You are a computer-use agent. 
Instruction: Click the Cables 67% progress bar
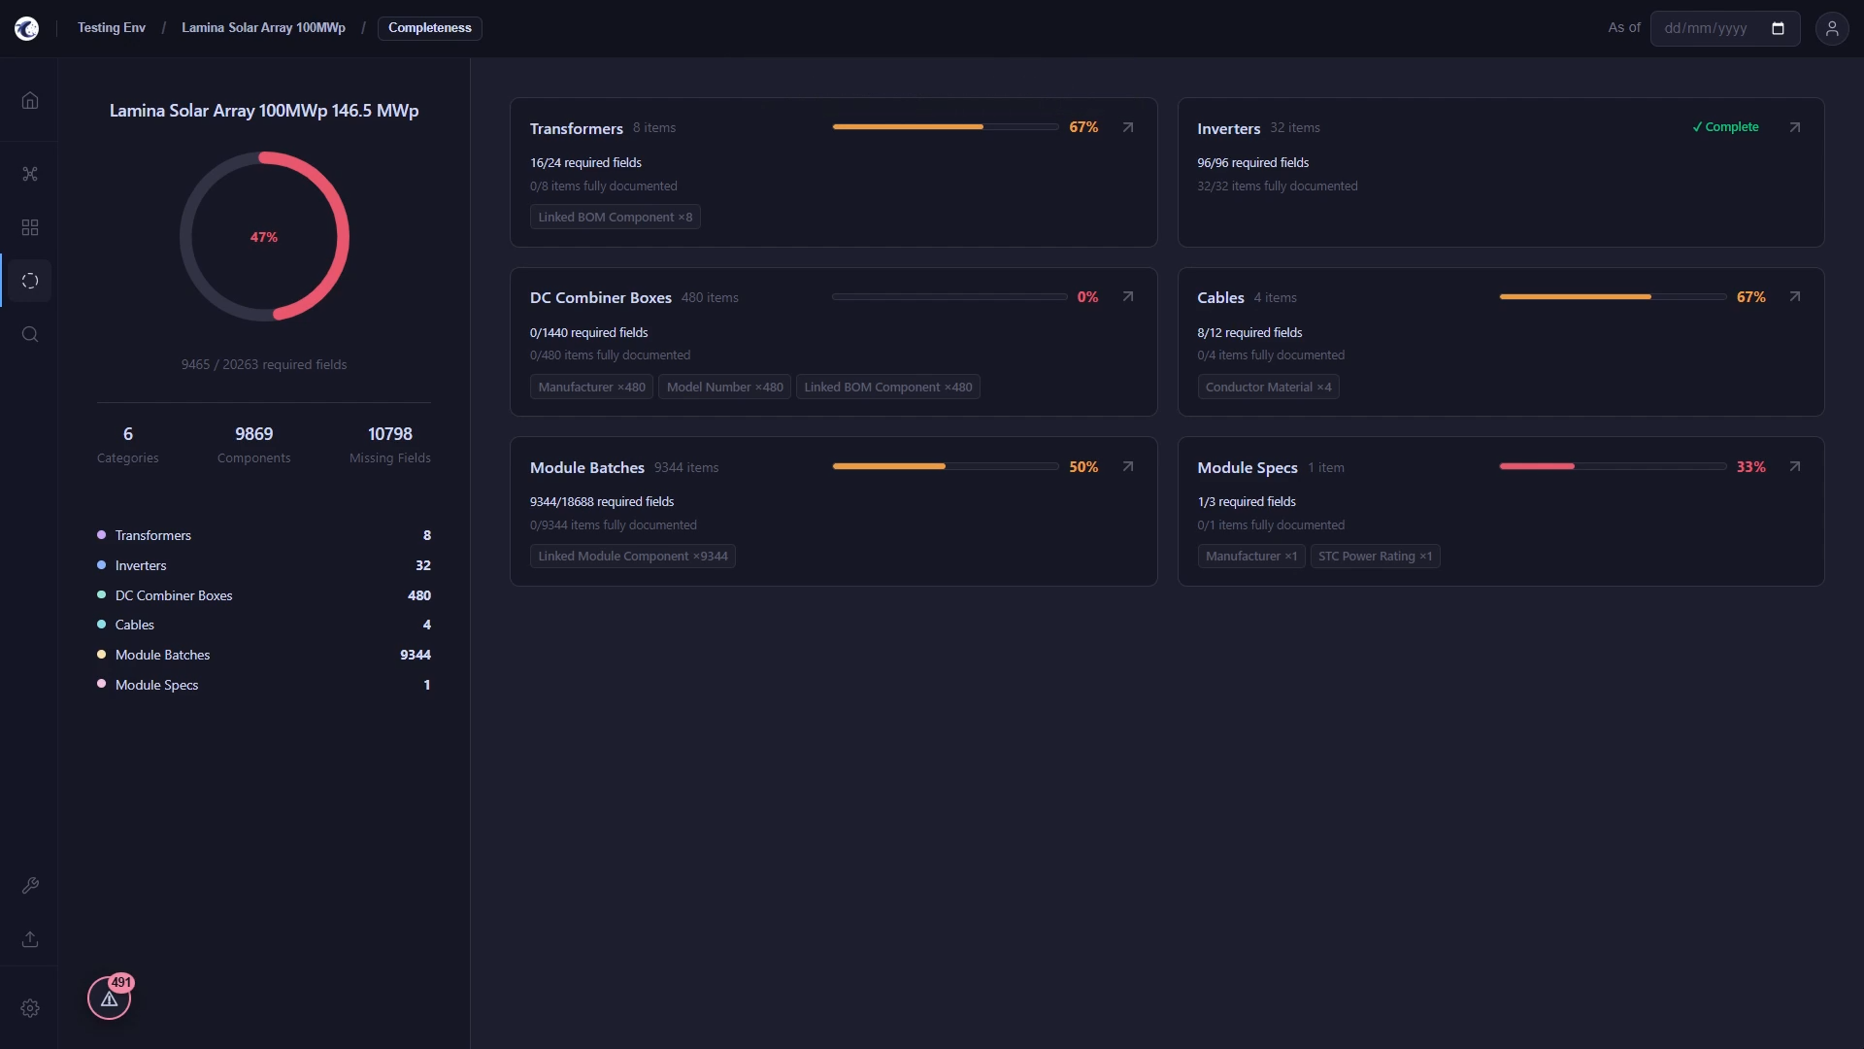1613,297
